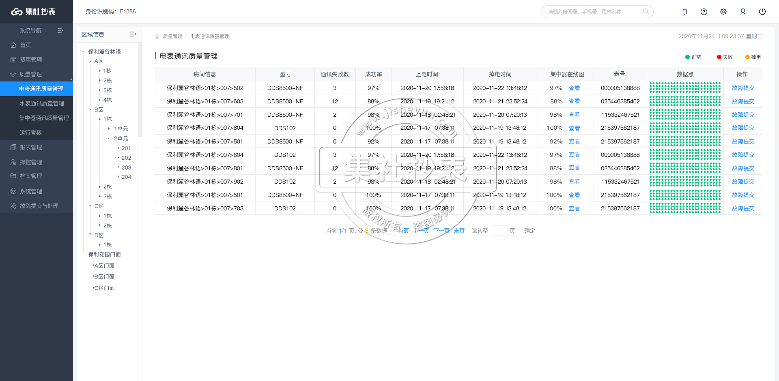Go to 下一页 in pagination
Image resolution: width=779 pixels, height=381 pixels.
click(x=441, y=231)
